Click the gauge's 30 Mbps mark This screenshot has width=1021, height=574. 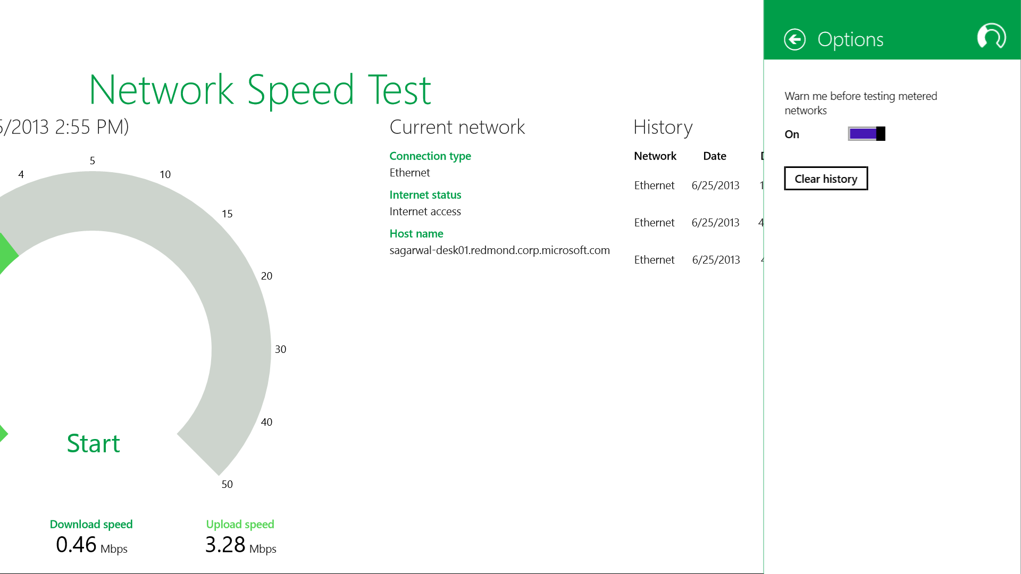280,349
